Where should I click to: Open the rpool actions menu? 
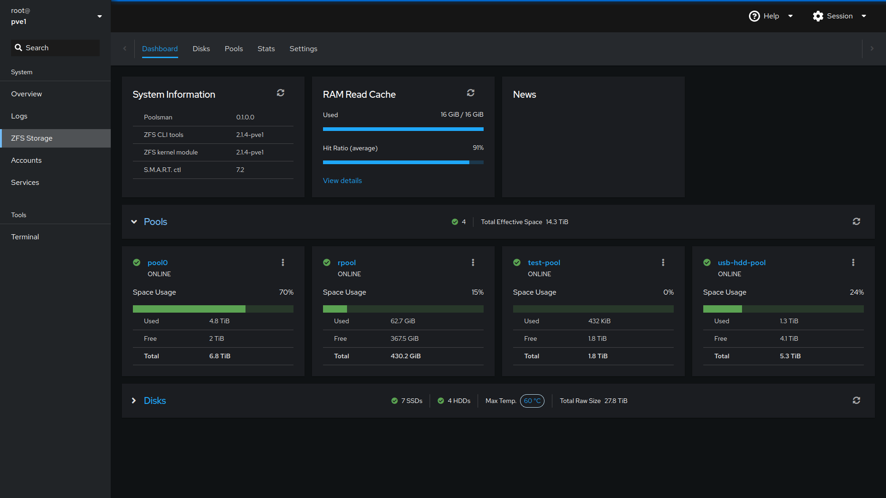pyautogui.click(x=473, y=262)
